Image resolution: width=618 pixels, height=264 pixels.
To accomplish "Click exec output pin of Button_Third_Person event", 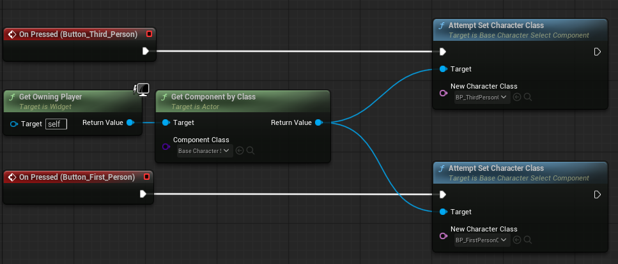I will (146, 51).
